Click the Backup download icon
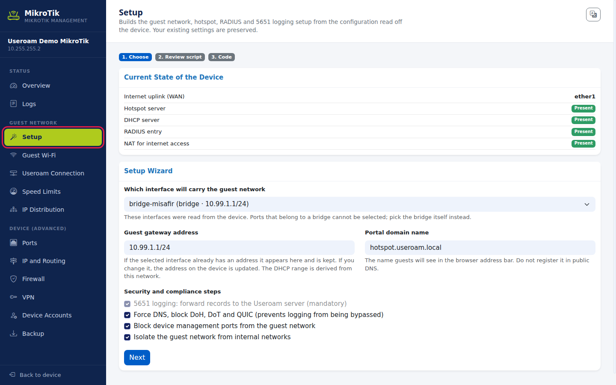This screenshot has width=616, height=385. (14, 334)
